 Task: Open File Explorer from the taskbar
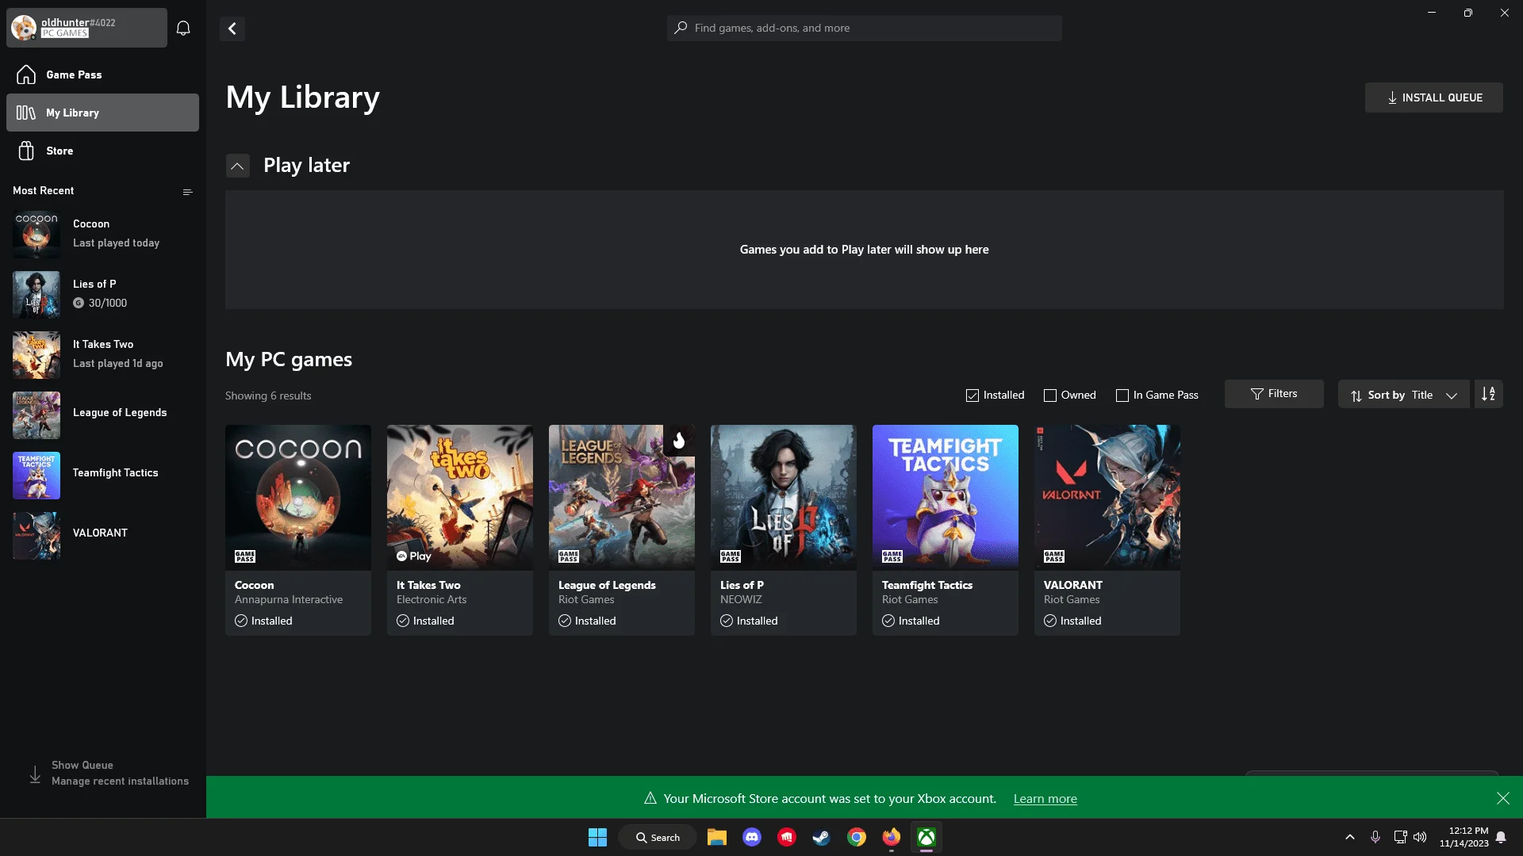(x=717, y=837)
